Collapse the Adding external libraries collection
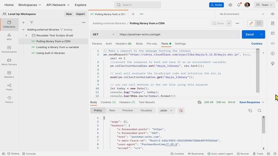 [x=23, y=29]
